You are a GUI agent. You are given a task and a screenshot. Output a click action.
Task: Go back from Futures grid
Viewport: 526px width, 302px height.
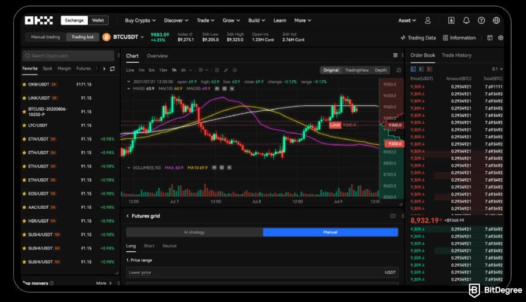(x=127, y=216)
